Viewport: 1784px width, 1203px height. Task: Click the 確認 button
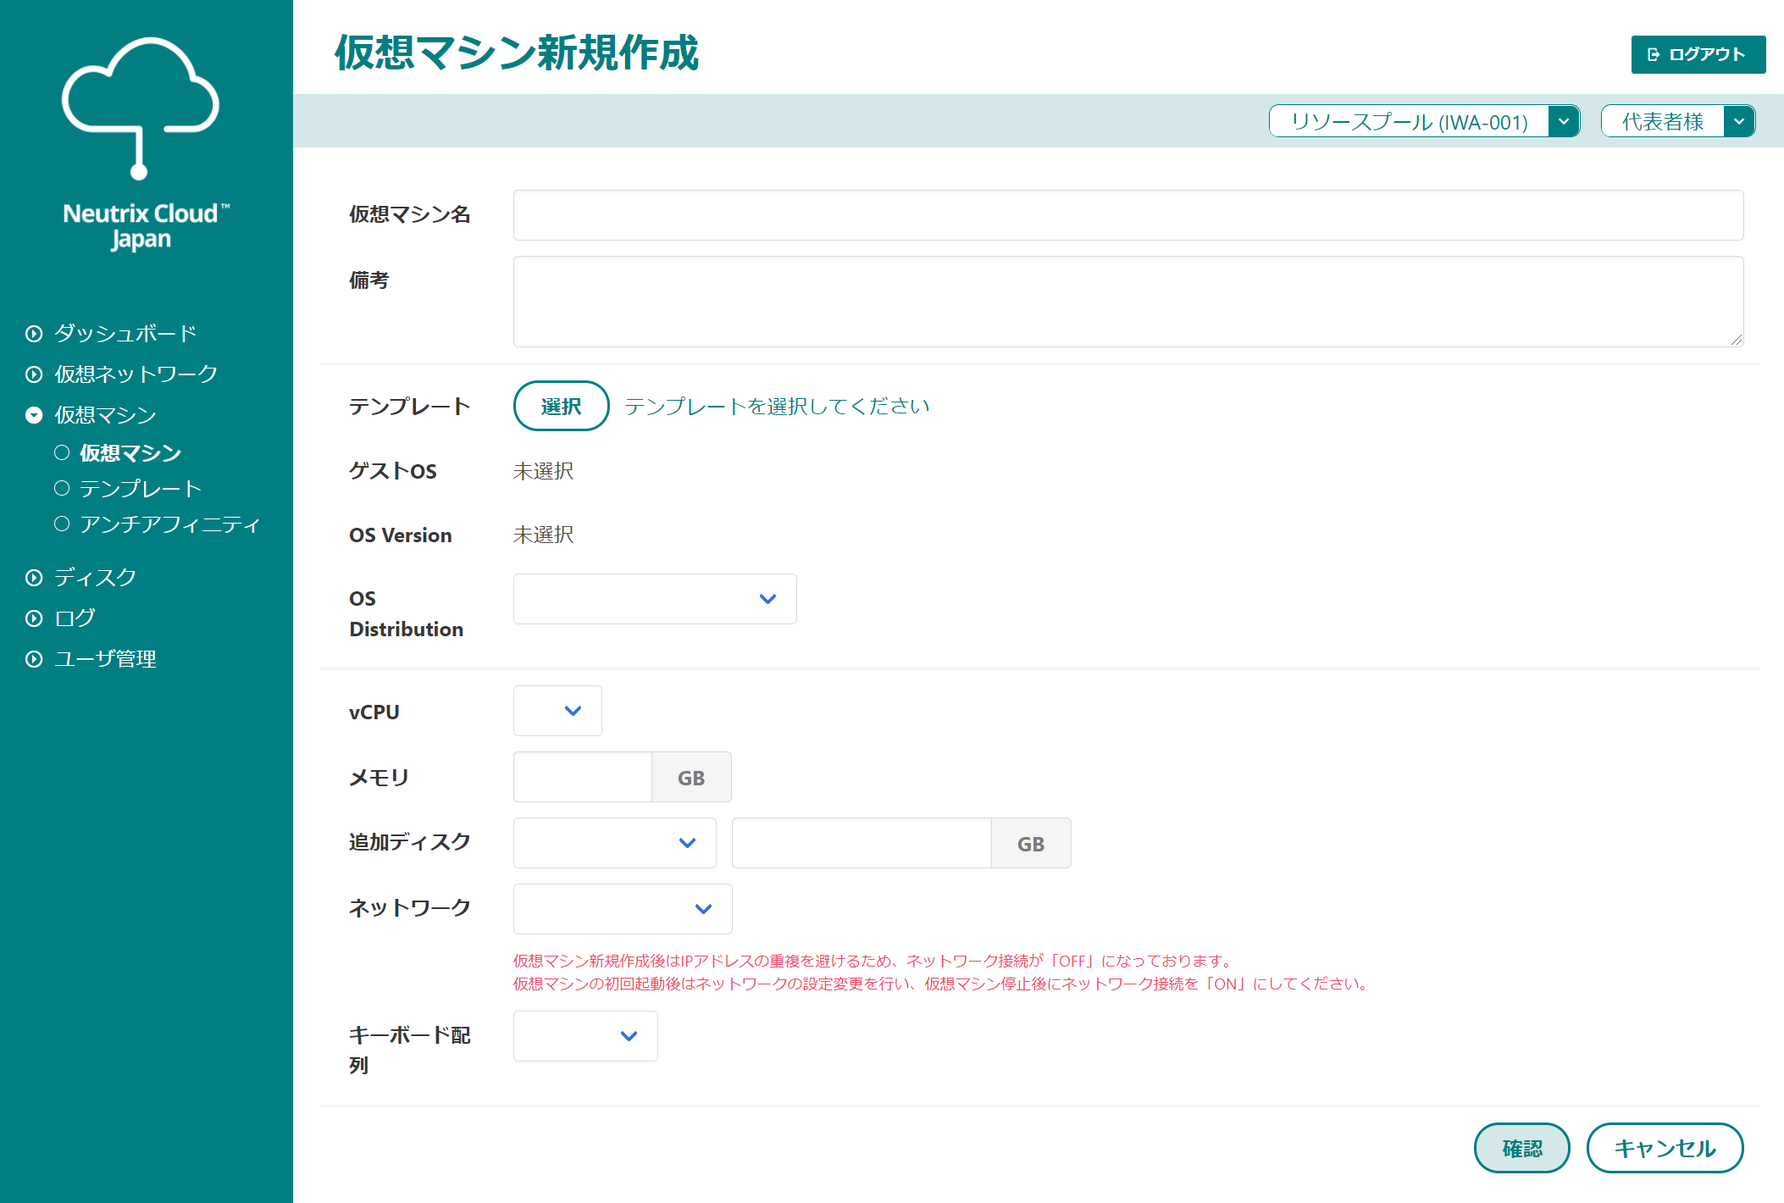pos(1521,1148)
